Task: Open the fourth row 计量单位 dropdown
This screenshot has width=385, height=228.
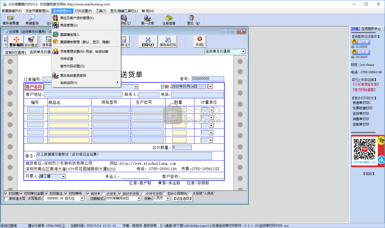Action: point(211,133)
